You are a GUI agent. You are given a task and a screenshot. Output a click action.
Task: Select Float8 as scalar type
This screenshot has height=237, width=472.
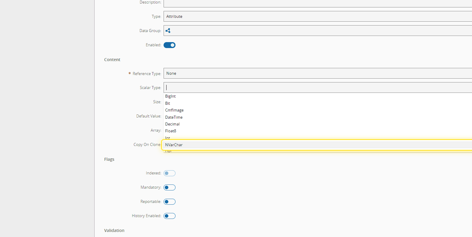click(x=171, y=131)
